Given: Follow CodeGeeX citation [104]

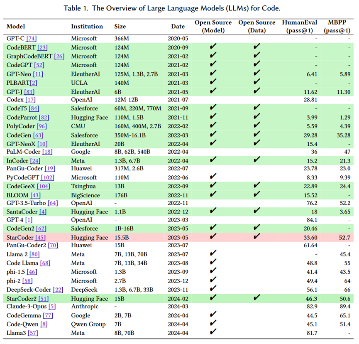Looking at the screenshot, I should [44, 186].
